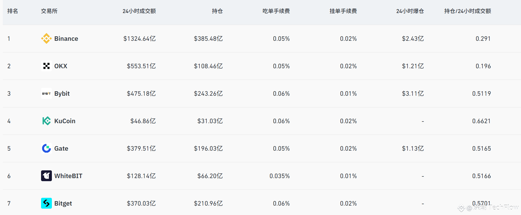The height and width of the screenshot is (215, 521).
Task: Click the KuCoin logo icon
Action: tap(46, 121)
